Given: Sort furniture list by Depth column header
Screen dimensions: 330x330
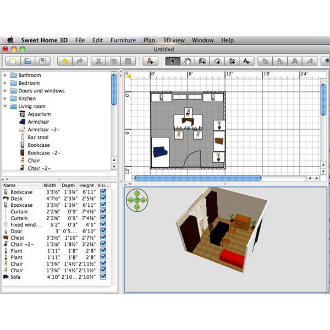Looking at the screenshot, I should (69, 185).
